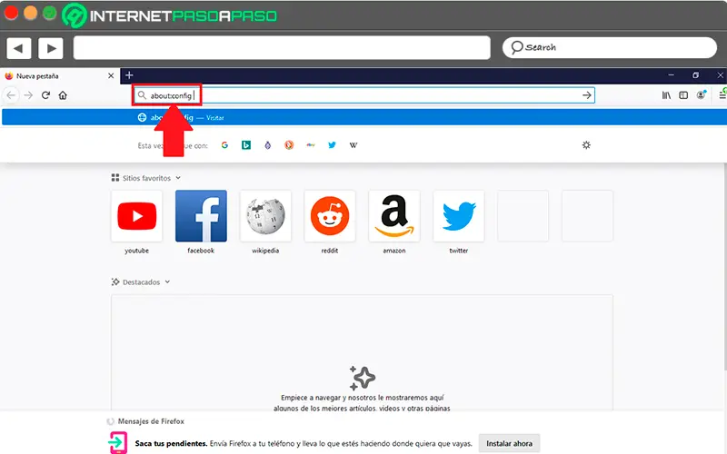727x454 pixels.
Task: Collapse the Sitios favoritos section
Action: pos(178,178)
